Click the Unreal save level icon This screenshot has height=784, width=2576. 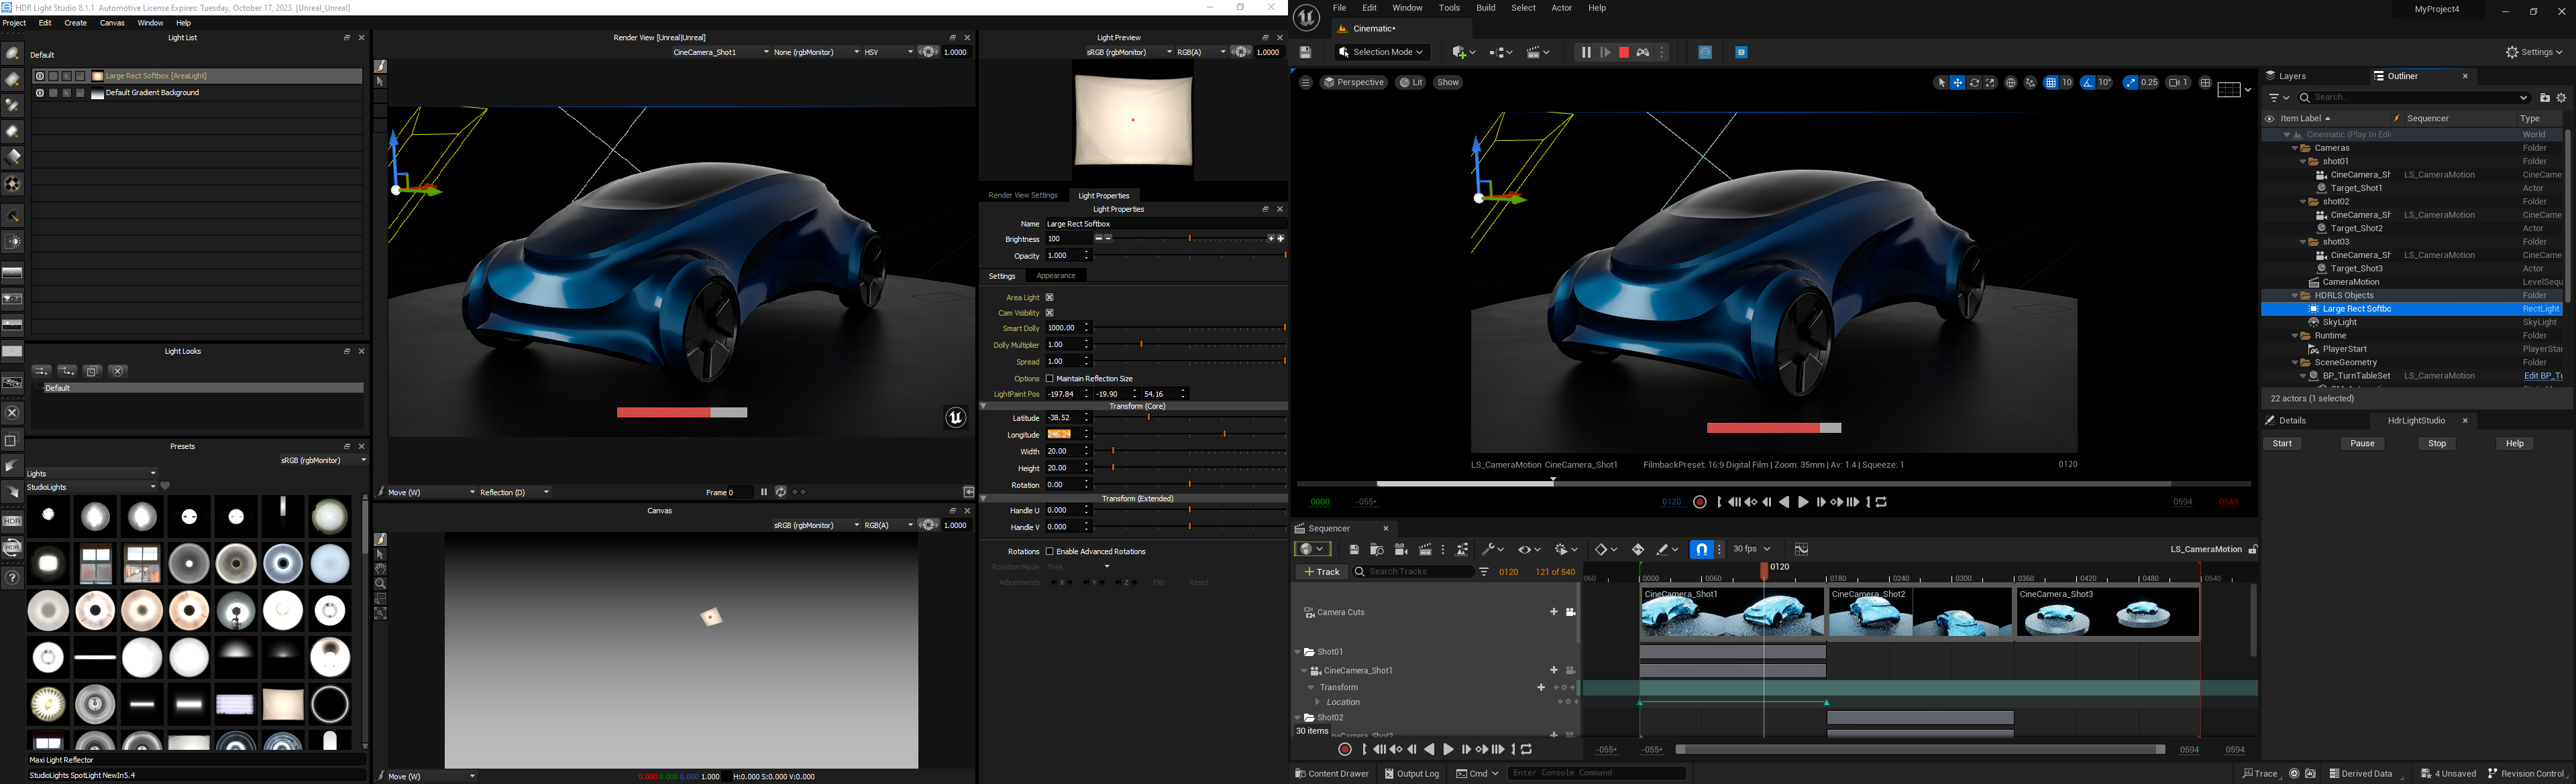(1305, 52)
